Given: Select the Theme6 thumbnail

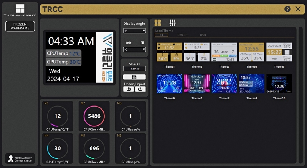Looking at the screenshot, I should point(169,84).
